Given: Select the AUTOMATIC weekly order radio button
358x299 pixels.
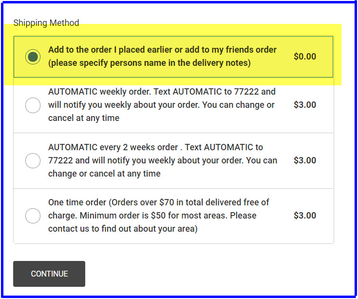Looking at the screenshot, I should [x=33, y=105].
